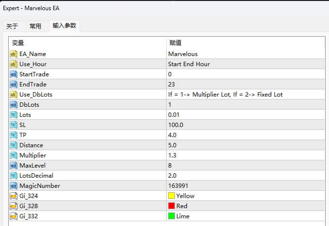Click the 变量 column header
The height and width of the screenshot is (226, 329).
pos(18,43)
